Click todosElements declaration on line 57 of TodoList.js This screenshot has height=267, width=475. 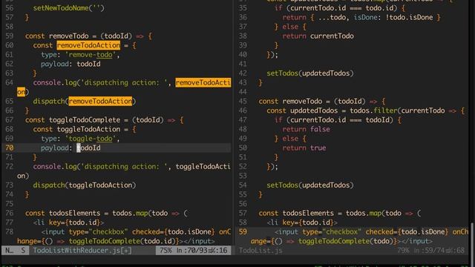tap(308, 213)
